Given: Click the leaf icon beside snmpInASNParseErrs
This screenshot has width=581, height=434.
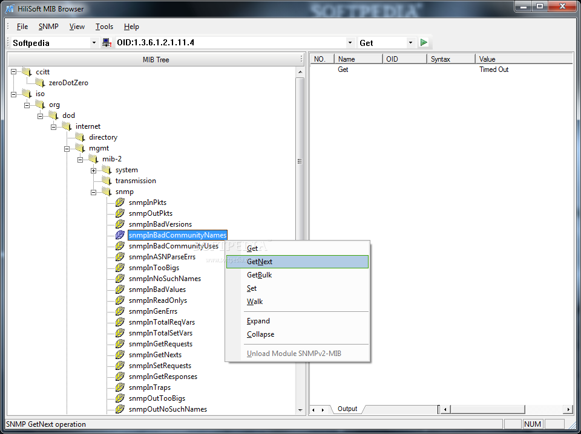Looking at the screenshot, I should [120, 256].
